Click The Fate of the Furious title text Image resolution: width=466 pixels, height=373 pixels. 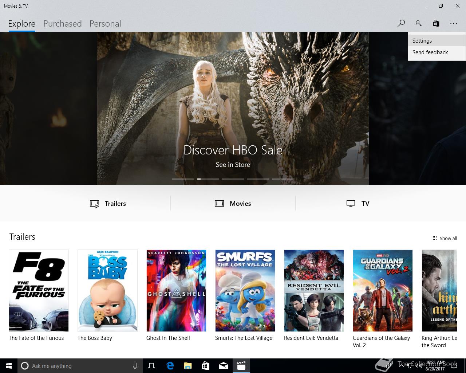[36, 338]
